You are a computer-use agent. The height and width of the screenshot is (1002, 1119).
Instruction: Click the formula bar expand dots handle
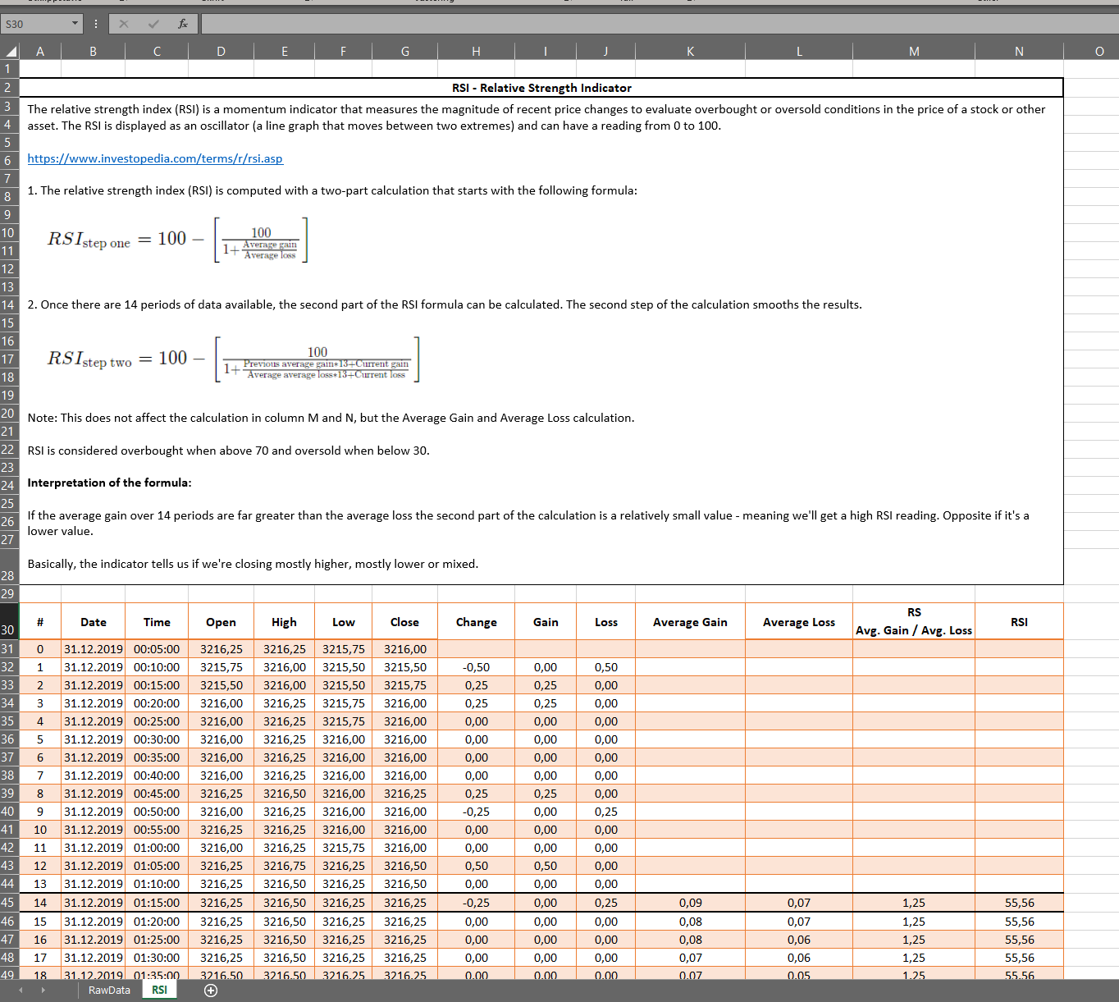click(96, 24)
